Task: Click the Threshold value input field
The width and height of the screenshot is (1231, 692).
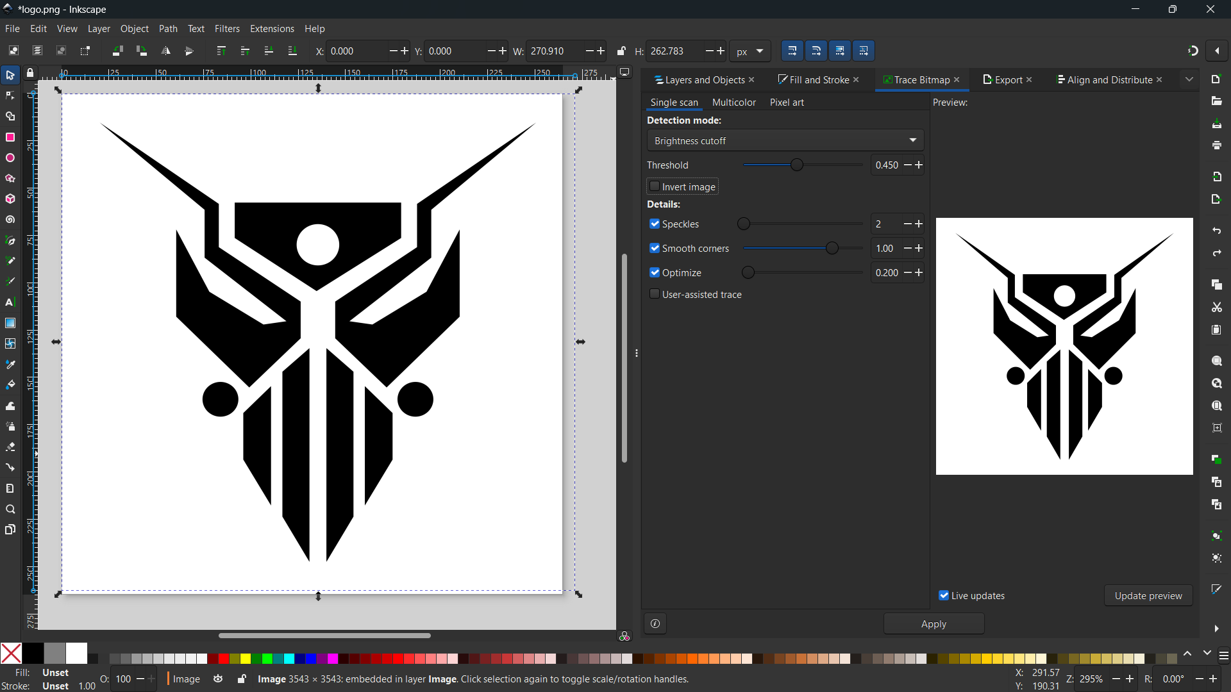Action: tap(887, 165)
